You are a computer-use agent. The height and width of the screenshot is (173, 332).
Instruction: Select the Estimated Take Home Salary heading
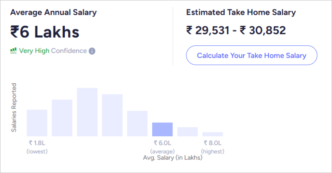241,13
